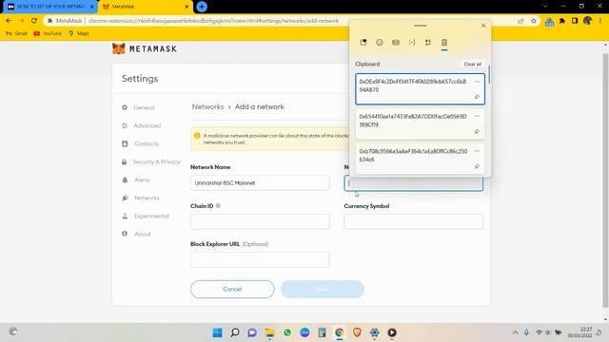Screen dimensions: 609x342
Task: Open a new browser tab
Action: 202,7
